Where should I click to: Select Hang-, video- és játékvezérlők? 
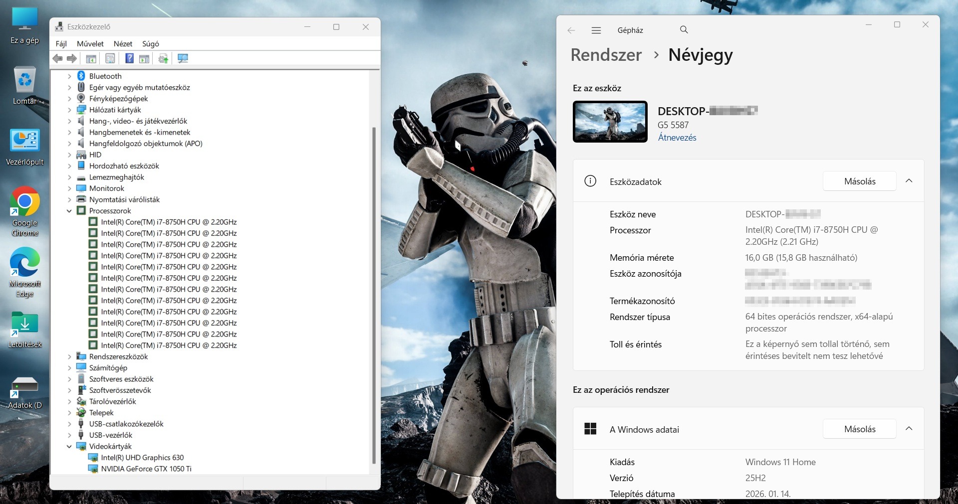coord(138,121)
